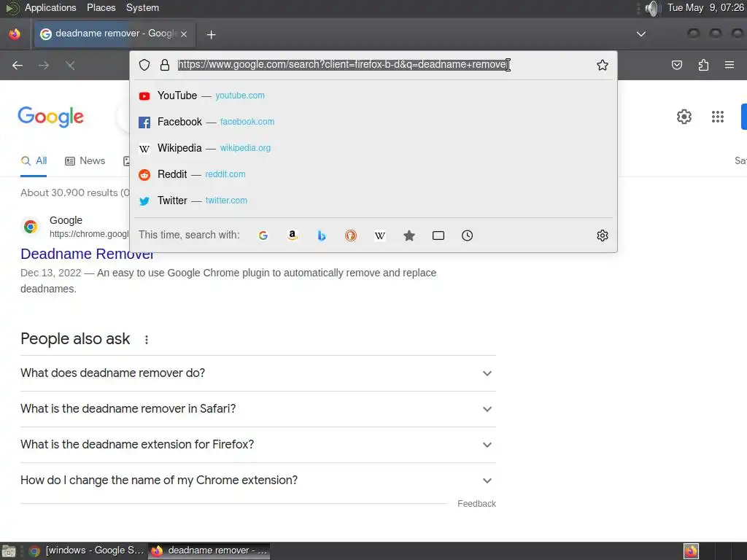Stop loading the page
Viewport: 747px width, 560px height.
[x=70, y=65]
